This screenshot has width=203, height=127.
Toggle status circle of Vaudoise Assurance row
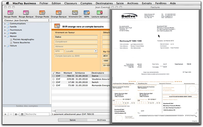tap(54, 79)
